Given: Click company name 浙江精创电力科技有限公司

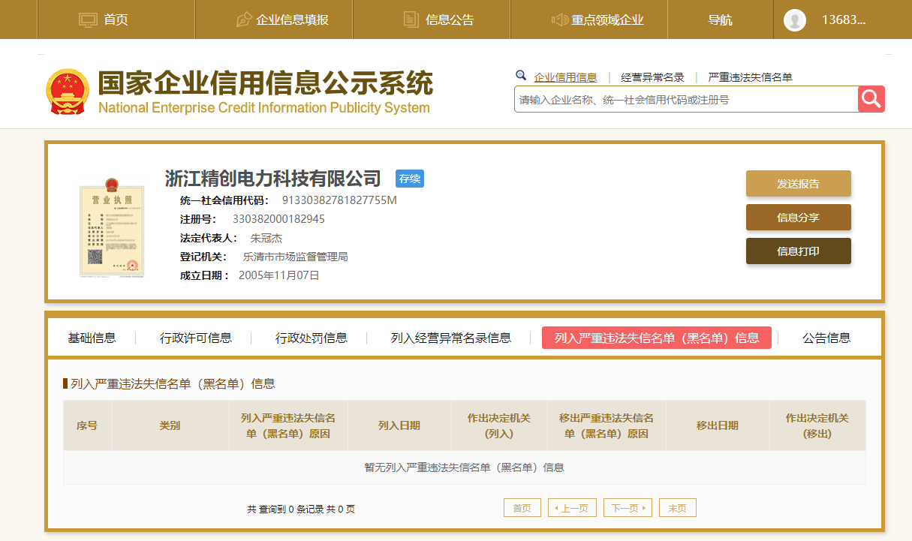Looking at the screenshot, I should 273,179.
